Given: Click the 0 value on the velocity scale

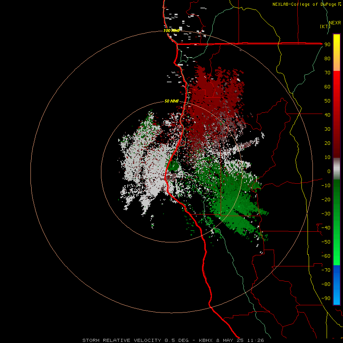Looking at the screenshot, I should 329,171.
